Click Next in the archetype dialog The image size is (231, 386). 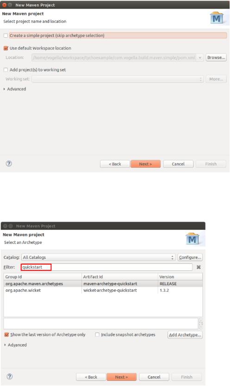tap(121, 377)
